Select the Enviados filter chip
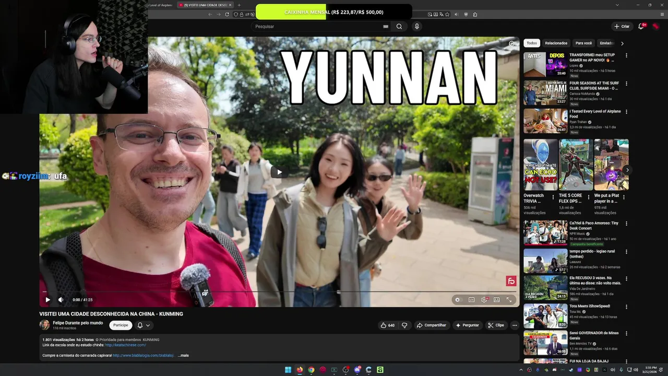Viewport: 668px width, 376px height. (606, 43)
